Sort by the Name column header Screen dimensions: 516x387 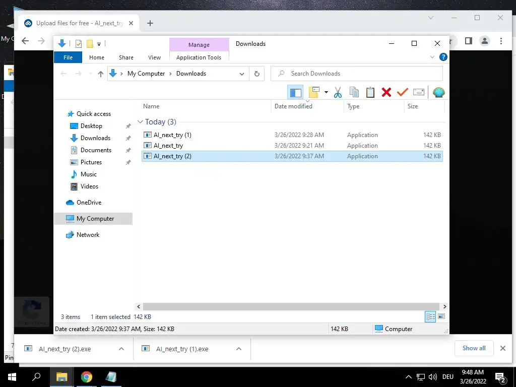point(206,106)
